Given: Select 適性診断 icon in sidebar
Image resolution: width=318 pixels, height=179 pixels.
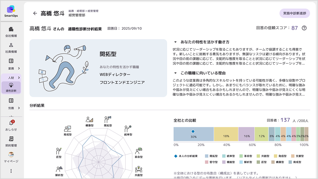Looking at the screenshot, I should click(x=11, y=85).
